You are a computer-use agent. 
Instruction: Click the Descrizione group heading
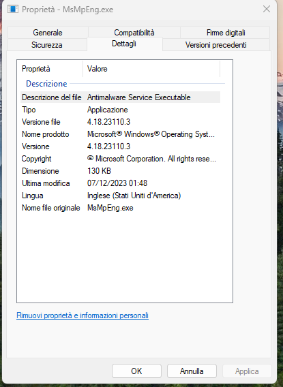[46, 84]
